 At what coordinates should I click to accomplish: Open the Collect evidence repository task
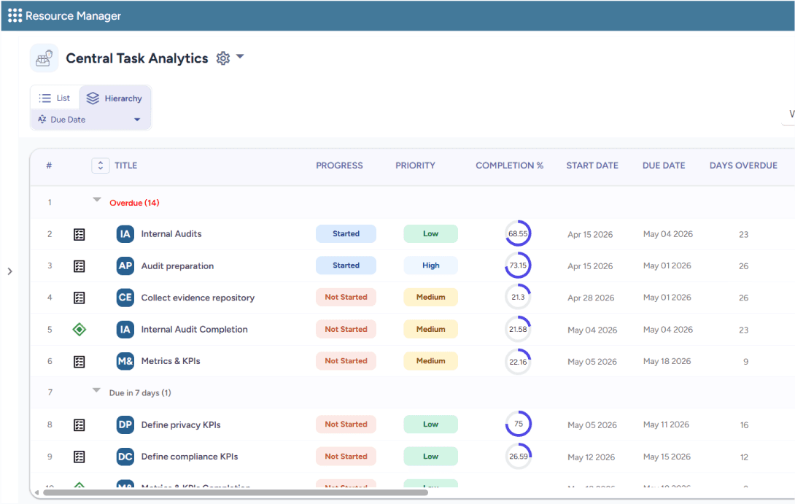coord(198,298)
